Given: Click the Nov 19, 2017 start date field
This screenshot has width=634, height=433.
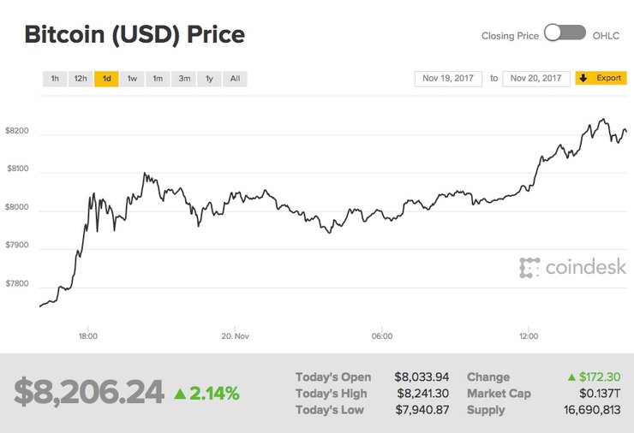Looking at the screenshot, I should tap(448, 79).
